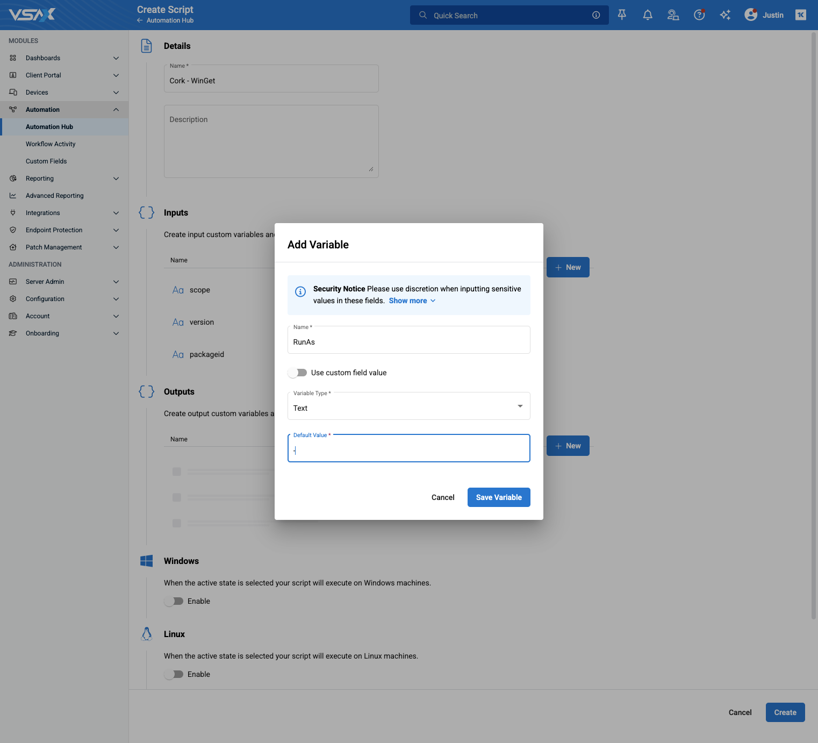
Task: Click the Endpoint Protection shield icon
Action: pyautogui.click(x=13, y=230)
